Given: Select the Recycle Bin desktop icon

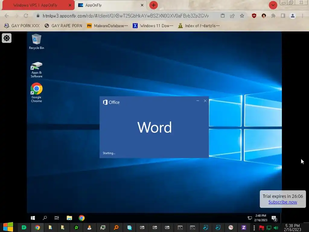Looking at the screenshot, I should coord(37,42).
